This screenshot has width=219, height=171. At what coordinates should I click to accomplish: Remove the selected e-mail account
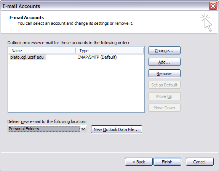pos(165,74)
